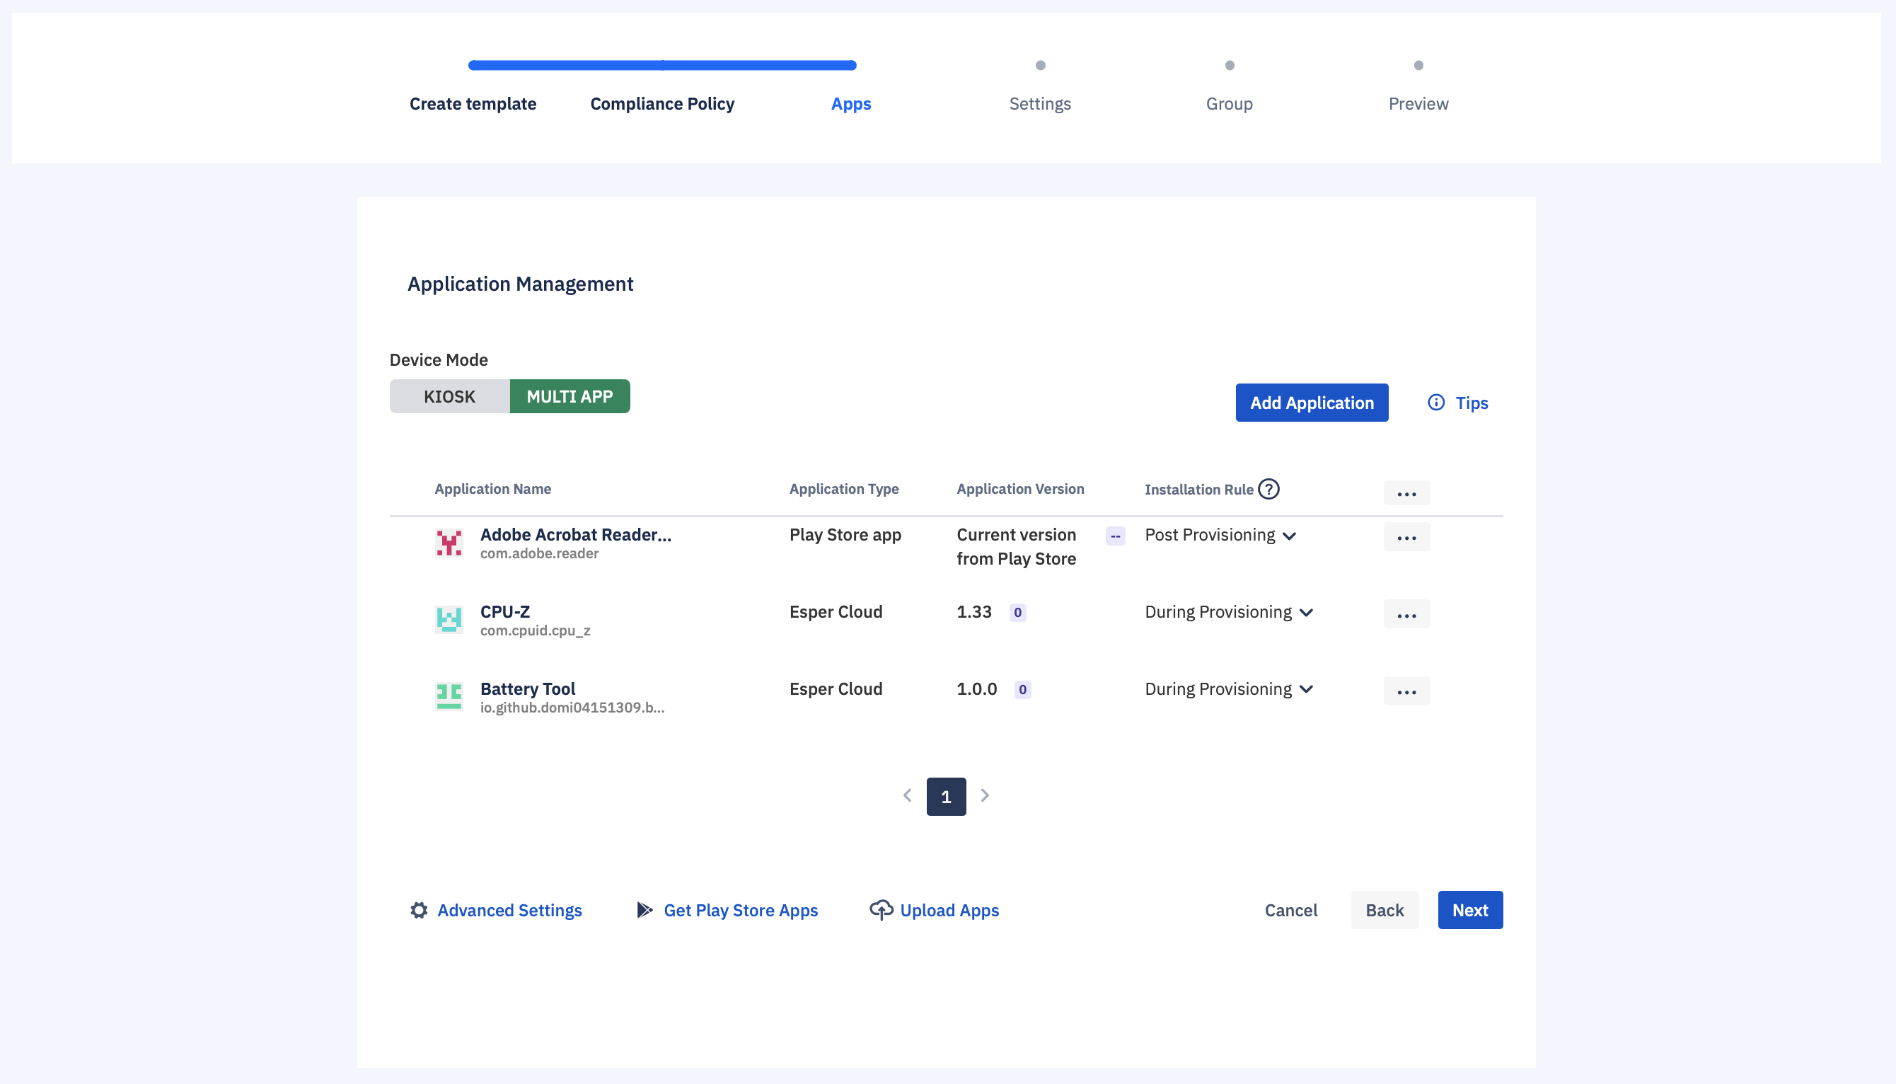Viewport: 1896px width, 1084px height.
Task: Click the Battery Tool app icon
Action: coord(449,696)
